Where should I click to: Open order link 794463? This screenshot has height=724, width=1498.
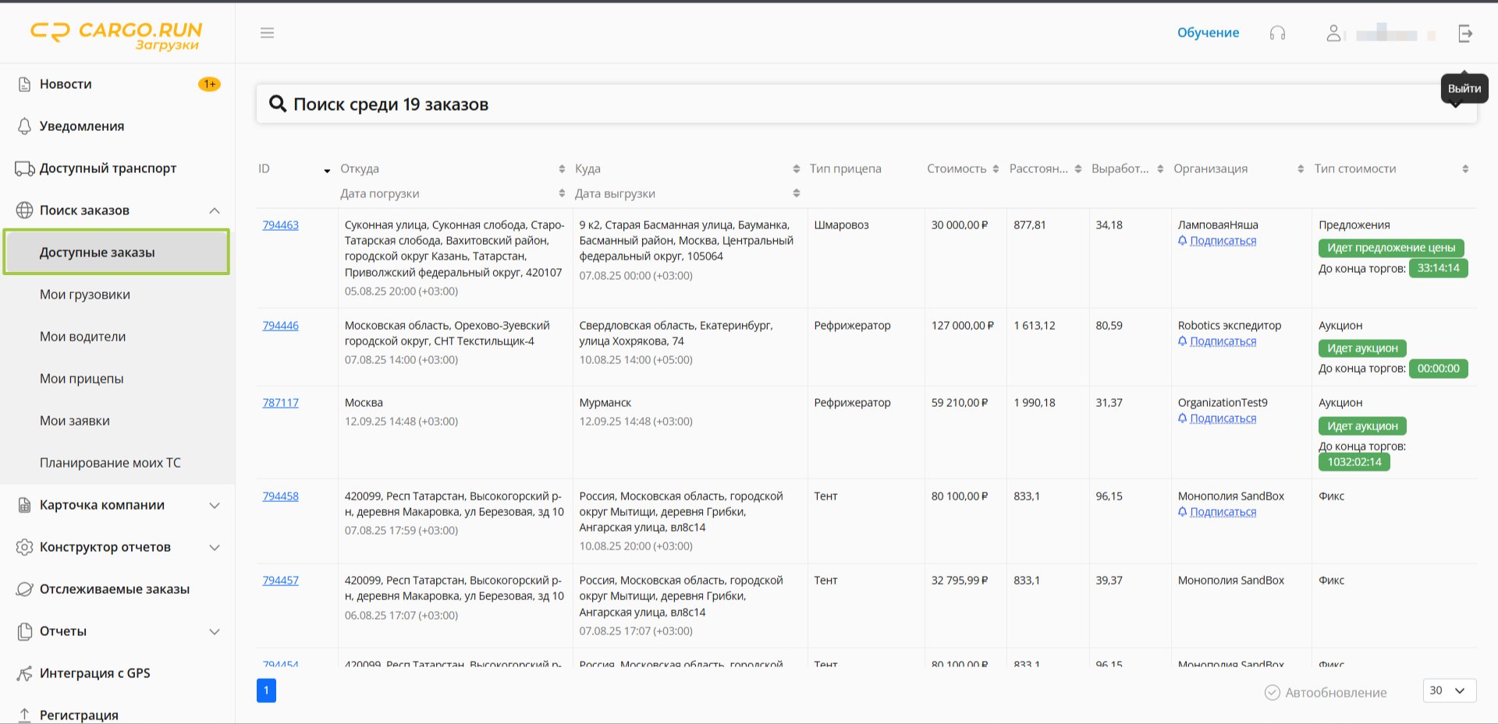(x=280, y=225)
